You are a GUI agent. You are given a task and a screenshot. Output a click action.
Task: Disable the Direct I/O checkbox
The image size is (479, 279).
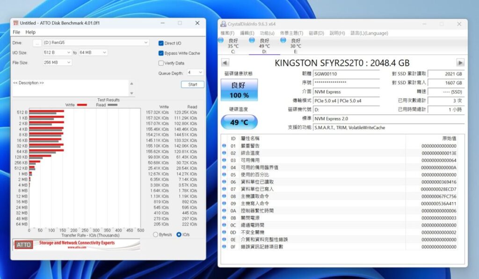click(x=161, y=43)
